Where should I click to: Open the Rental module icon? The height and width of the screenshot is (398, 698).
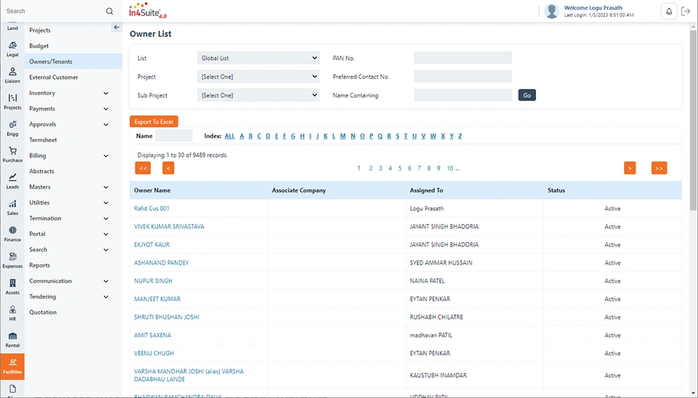tap(13, 339)
